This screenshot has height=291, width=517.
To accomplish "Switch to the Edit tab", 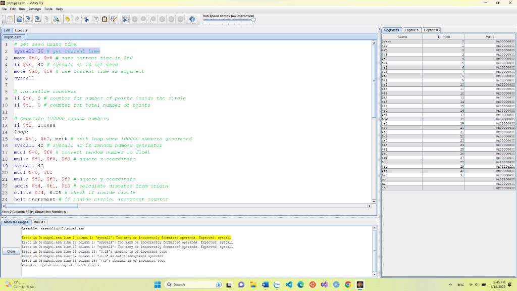I will [7, 30].
